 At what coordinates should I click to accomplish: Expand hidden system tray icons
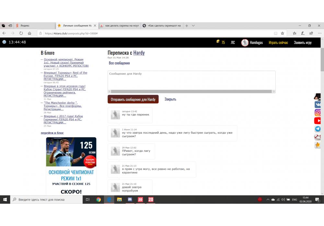tap(268, 200)
